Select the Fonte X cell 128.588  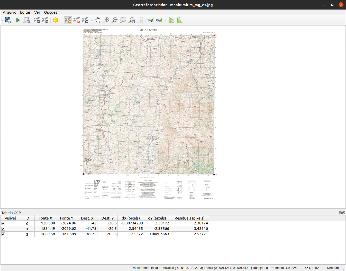45,223
